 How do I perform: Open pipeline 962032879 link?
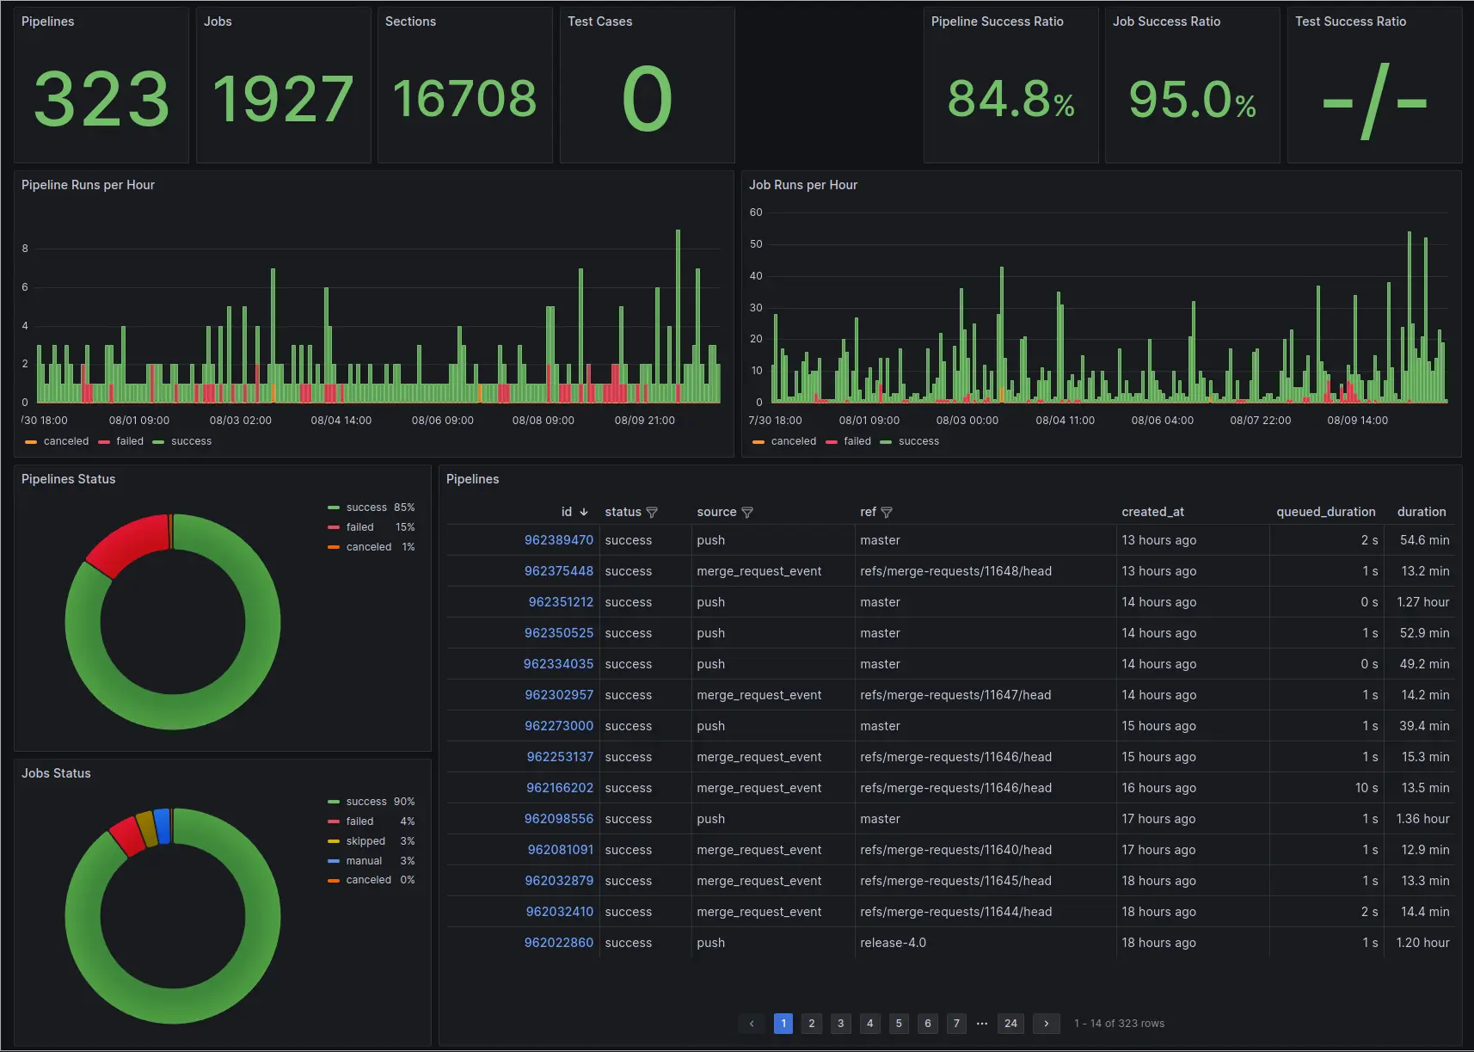tap(559, 881)
